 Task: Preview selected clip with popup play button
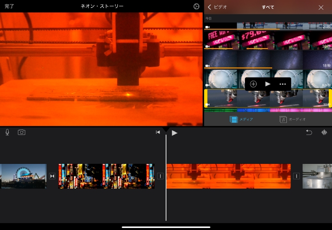click(268, 84)
